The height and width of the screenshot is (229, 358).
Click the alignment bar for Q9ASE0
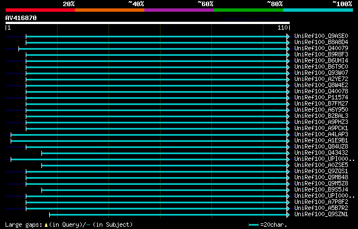pos(158,36)
